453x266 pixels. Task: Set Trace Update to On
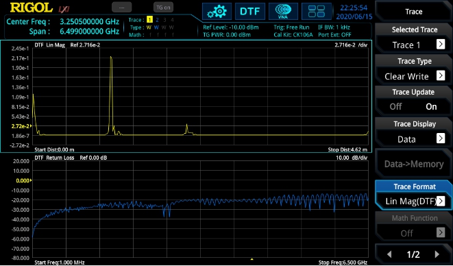click(x=431, y=106)
